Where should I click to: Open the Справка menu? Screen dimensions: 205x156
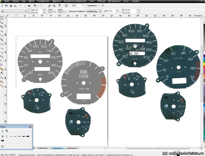[x=135, y=1]
